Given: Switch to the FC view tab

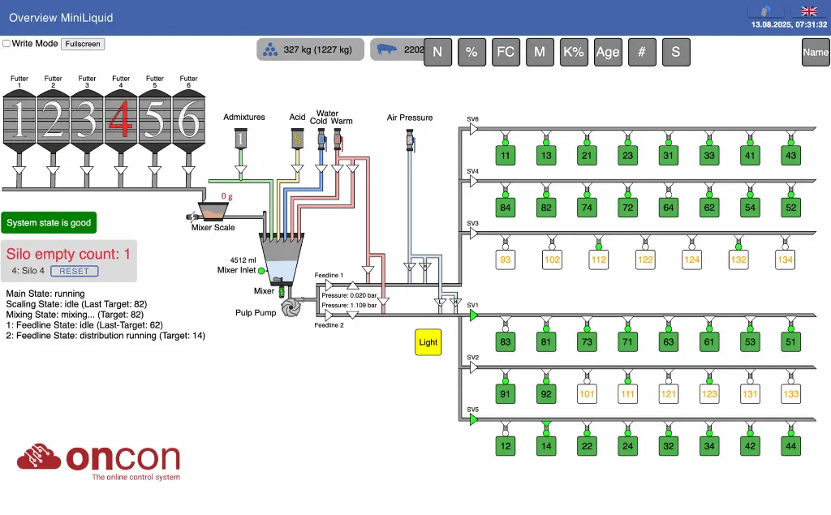Looking at the screenshot, I should (505, 52).
